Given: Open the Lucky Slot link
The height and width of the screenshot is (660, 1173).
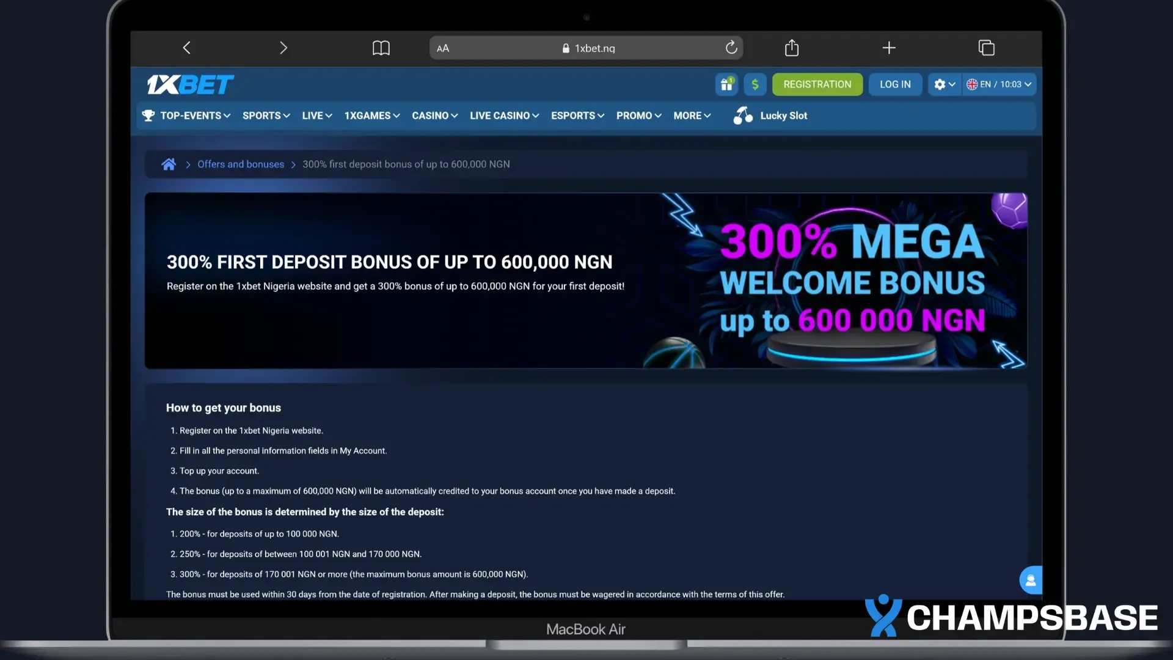Looking at the screenshot, I should point(784,116).
